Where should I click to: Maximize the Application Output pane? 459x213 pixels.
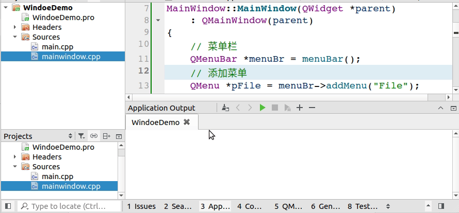[440, 108]
